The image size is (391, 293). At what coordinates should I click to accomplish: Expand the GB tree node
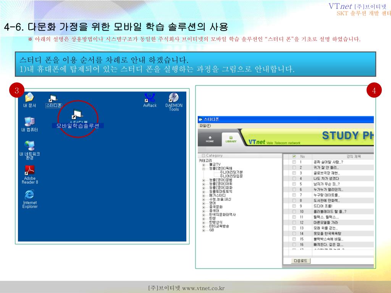tap(204, 230)
